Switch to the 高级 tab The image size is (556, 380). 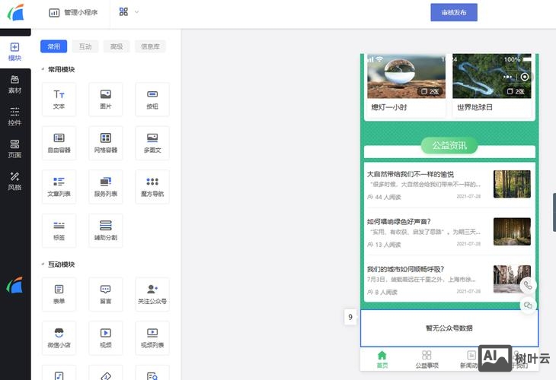pyautogui.click(x=117, y=46)
